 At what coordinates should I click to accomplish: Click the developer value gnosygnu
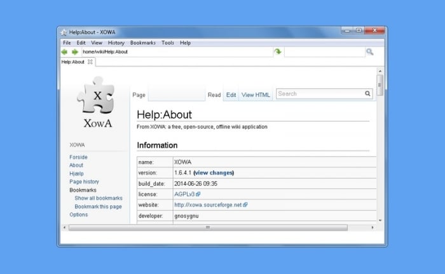186,216
